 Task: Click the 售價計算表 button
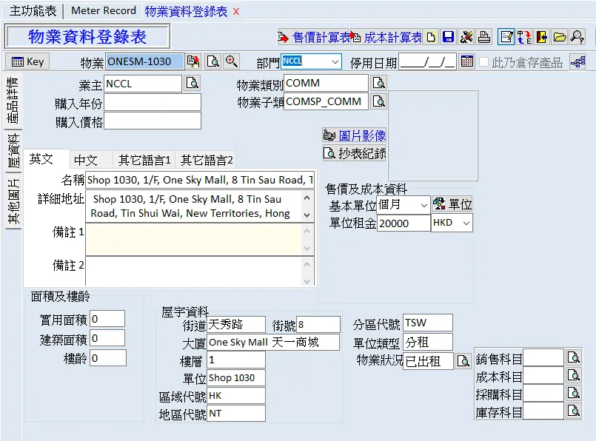[314, 37]
